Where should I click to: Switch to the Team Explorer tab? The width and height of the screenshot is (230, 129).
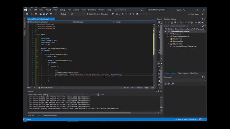[x=183, y=73]
